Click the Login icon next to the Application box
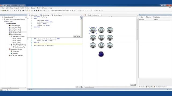Viewport: 172px width, 96px height. (73, 10)
